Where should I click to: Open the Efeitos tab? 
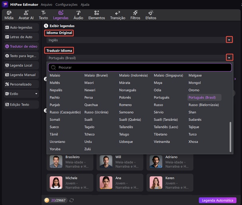(151, 15)
